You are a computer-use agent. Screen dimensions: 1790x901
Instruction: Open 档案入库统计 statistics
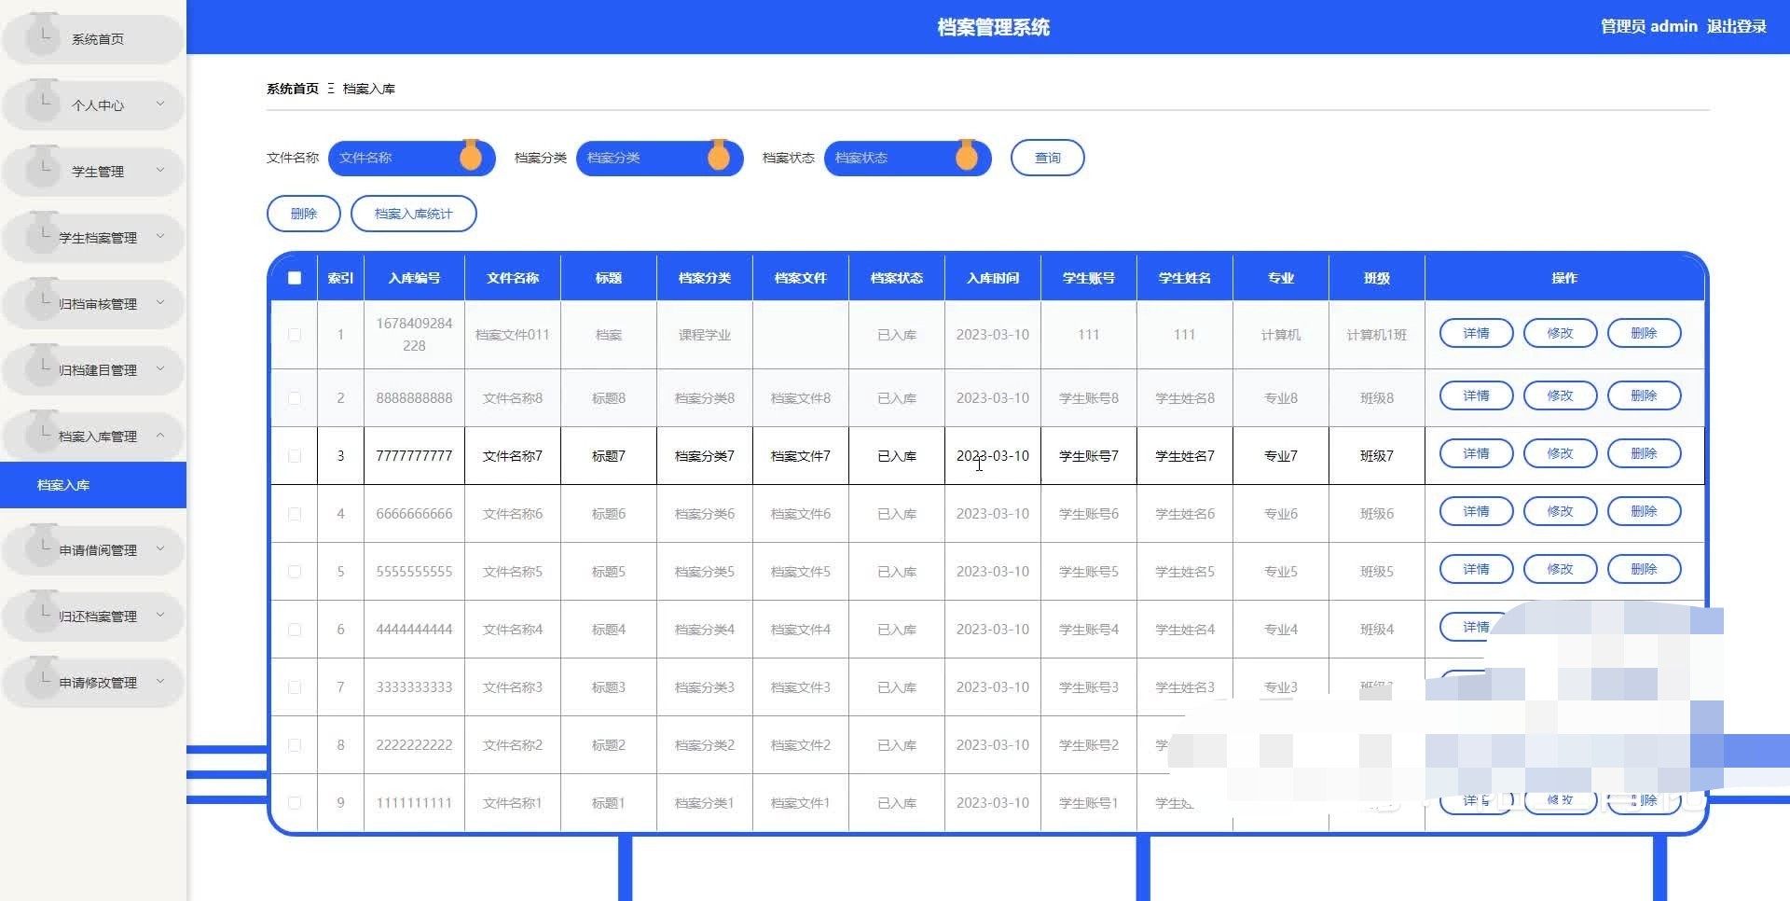[414, 214]
